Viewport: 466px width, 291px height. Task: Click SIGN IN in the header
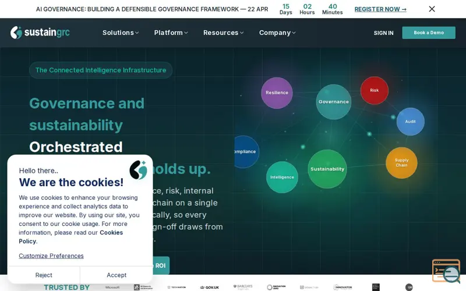point(383,33)
